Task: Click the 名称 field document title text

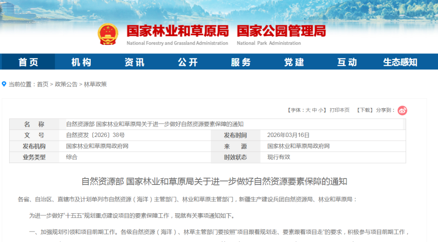Action: pyautogui.click(x=155, y=124)
